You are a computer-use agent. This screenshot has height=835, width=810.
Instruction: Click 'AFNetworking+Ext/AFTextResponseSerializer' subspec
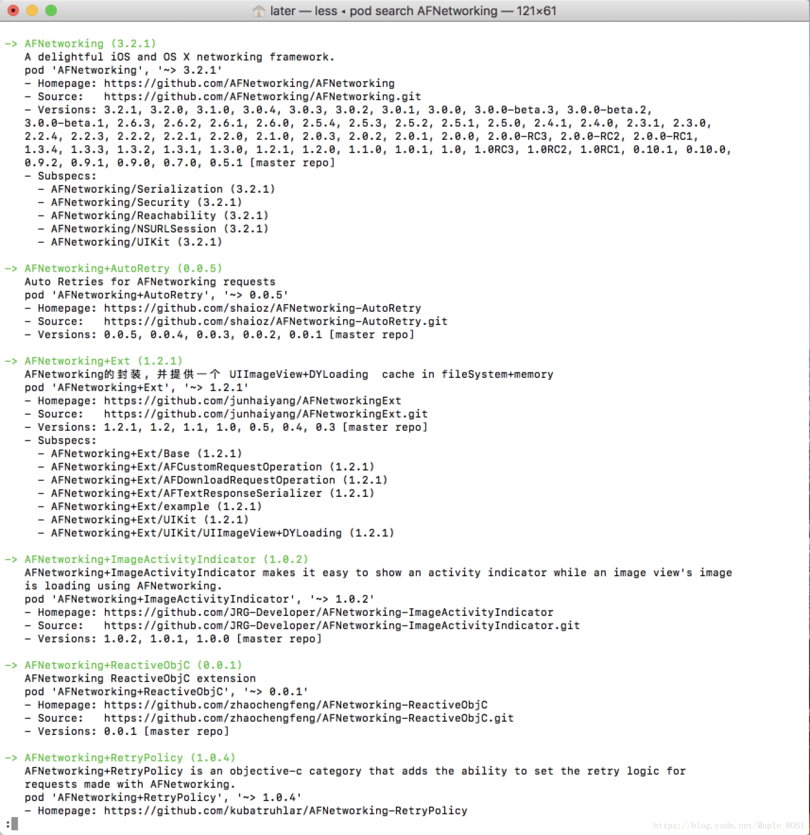pyautogui.click(x=213, y=493)
